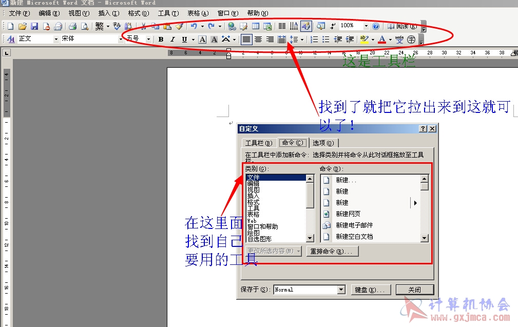Apply red font color

(x=382, y=40)
